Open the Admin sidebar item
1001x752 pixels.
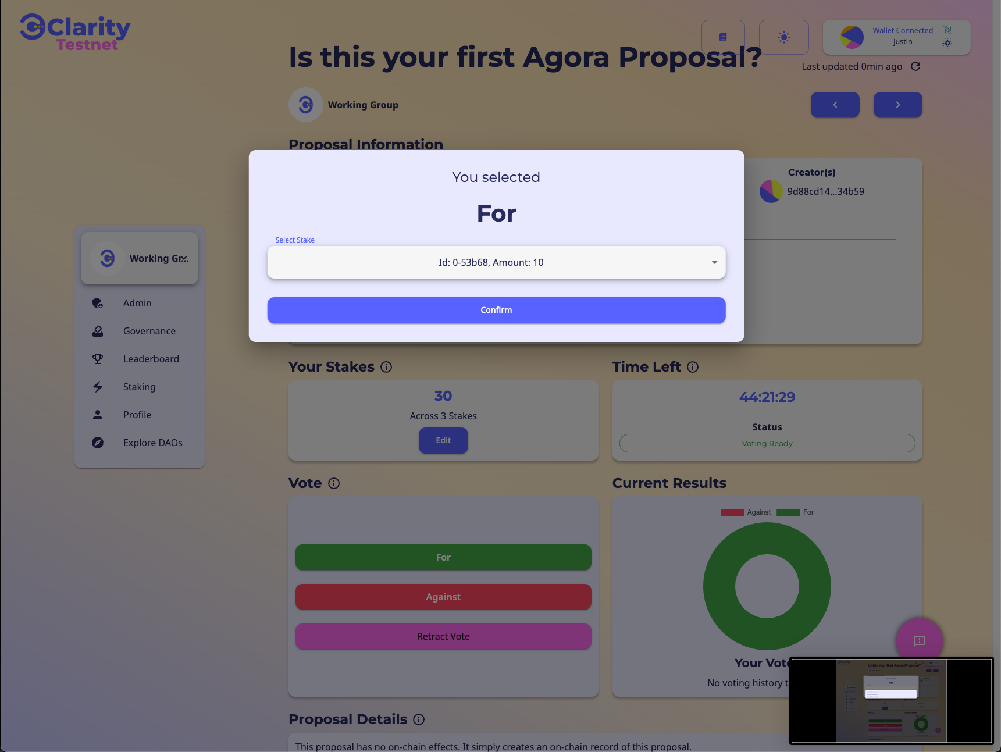click(137, 303)
